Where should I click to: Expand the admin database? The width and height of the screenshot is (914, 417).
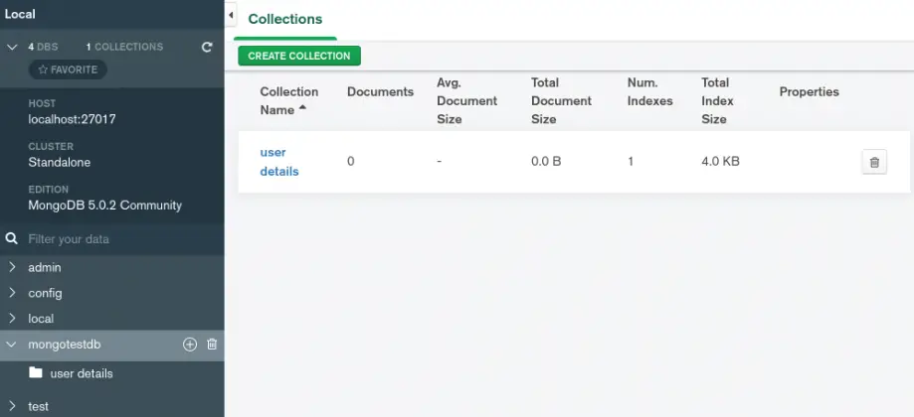[12, 267]
